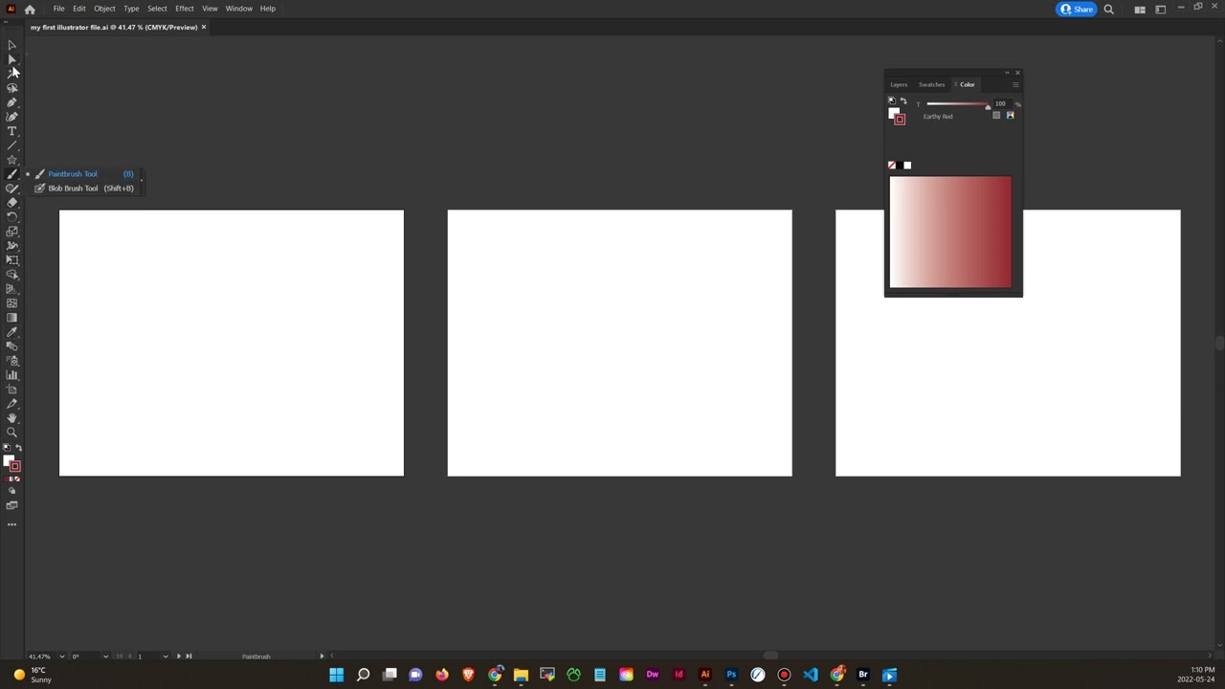Open the rotate view angle dropdown

pyautogui.click(x=105, y=656)
